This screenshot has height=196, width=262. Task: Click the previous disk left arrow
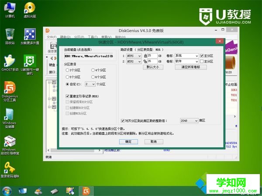(x=52, y=58)
